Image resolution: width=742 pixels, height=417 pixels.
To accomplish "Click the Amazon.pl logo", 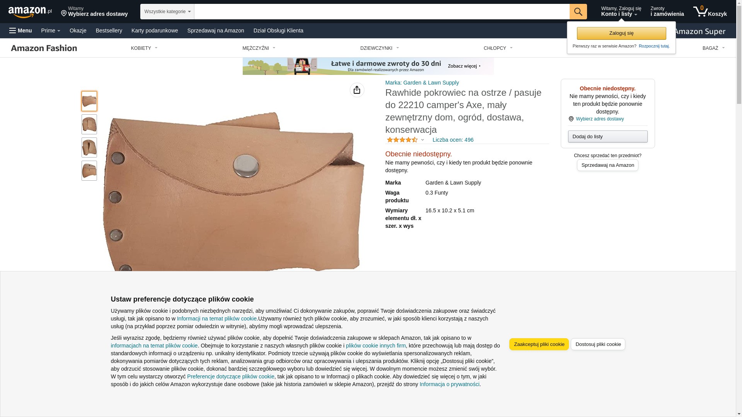I will [30, 12].
